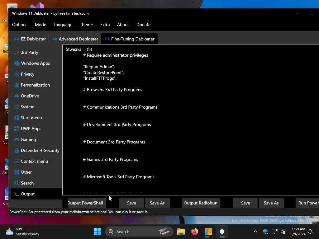
Task: Click the '# Require administrator privileges' comment
Action: [x=115, y=55]
